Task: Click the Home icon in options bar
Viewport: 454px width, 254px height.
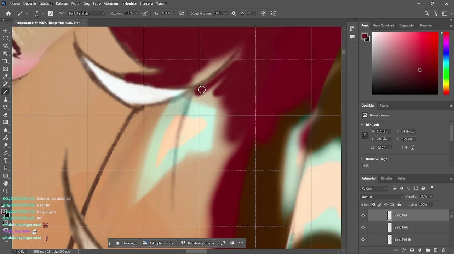Action: 8,13
